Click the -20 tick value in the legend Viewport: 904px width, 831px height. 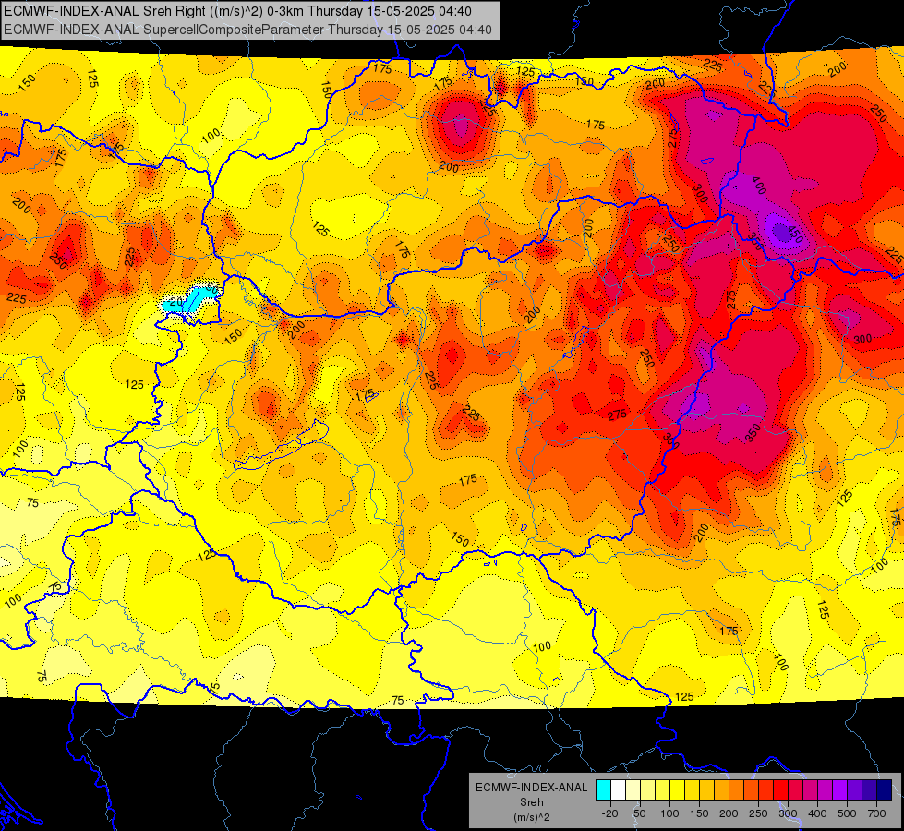pyautogui.click(x=609, y=813)
